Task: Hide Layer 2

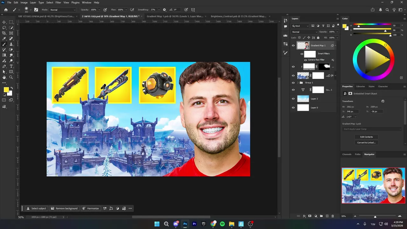Action: click(293, 99)
